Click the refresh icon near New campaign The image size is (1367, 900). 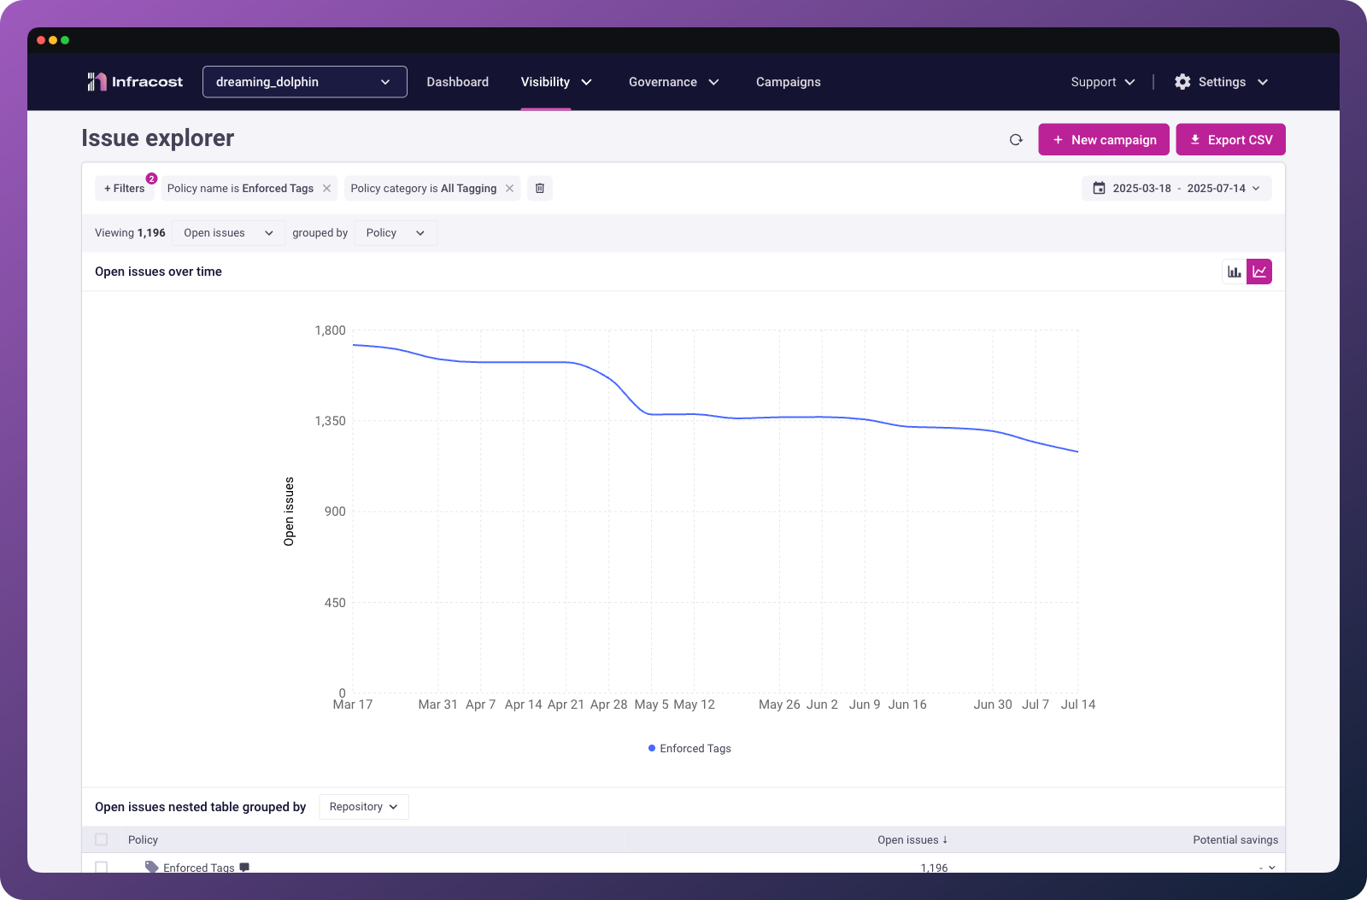(x=1016, y=140)
